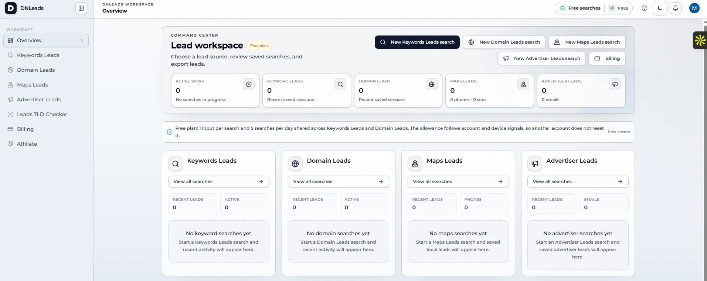Start New Advertiser Leads search
707x281 pixels.
point(541,58)
